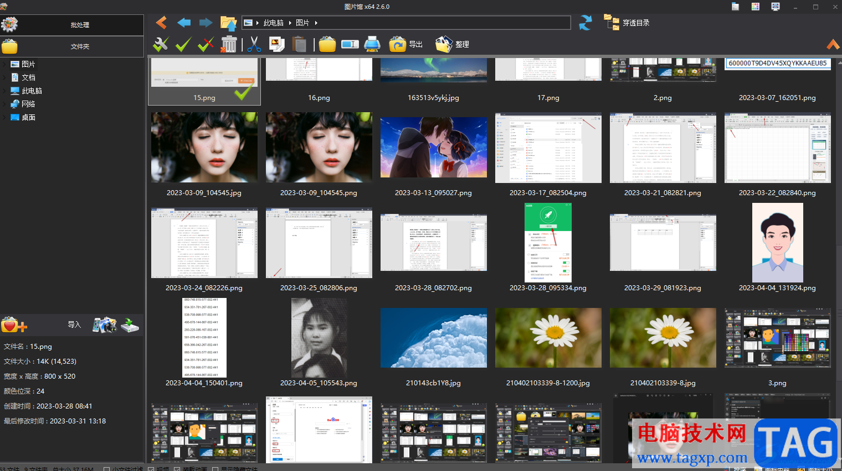
Task: Import from disk drive icon
Action: point(130,325)
